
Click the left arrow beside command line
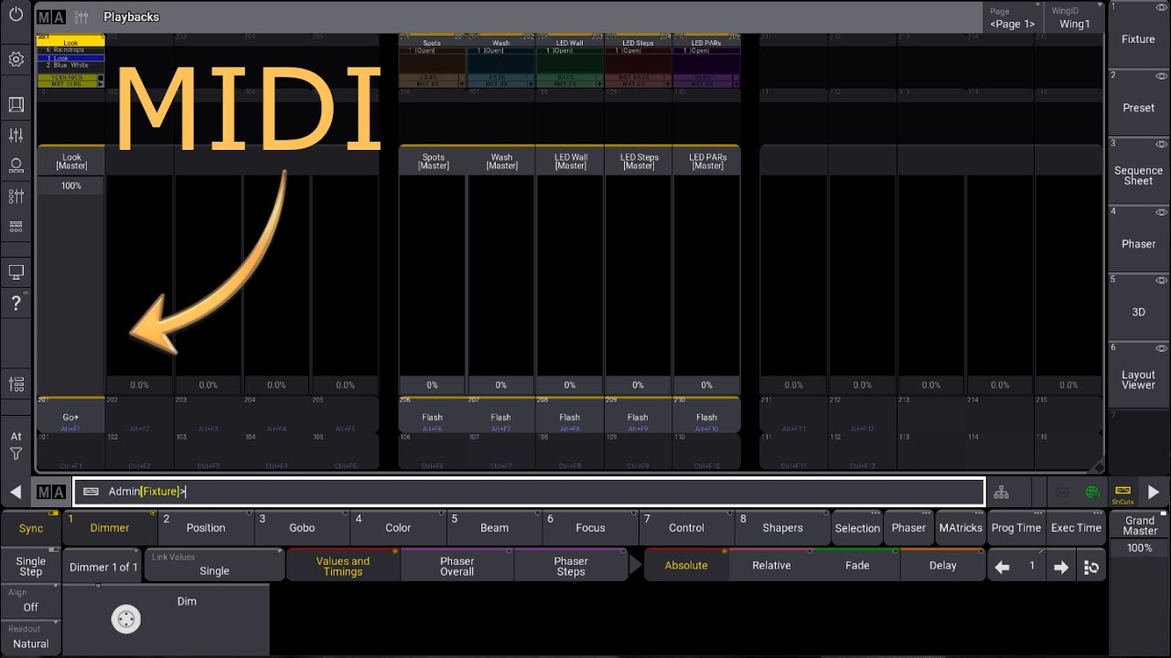(x=16, y=492)
